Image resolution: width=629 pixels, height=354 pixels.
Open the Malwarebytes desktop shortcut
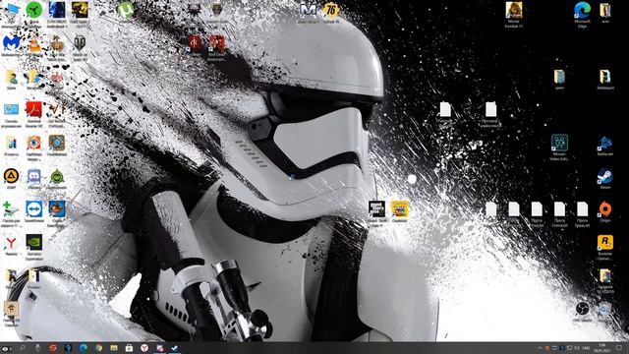[11, 43]
